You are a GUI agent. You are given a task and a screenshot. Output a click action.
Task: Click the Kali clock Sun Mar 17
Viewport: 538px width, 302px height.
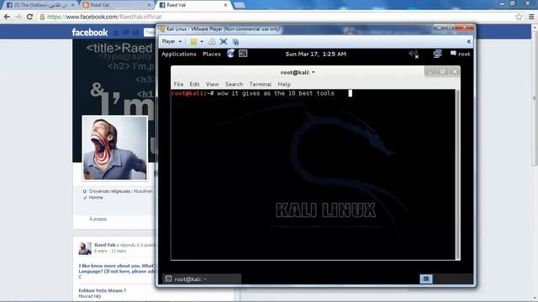point(316,54)
